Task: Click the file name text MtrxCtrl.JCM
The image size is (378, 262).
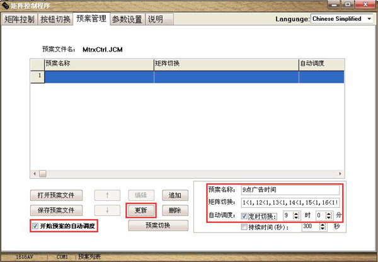Action: pos(103,50)
